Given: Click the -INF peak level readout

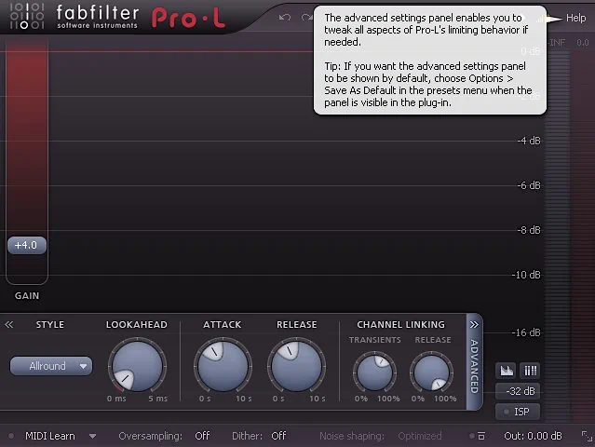Looking at the screenshot, I should 556,43.
